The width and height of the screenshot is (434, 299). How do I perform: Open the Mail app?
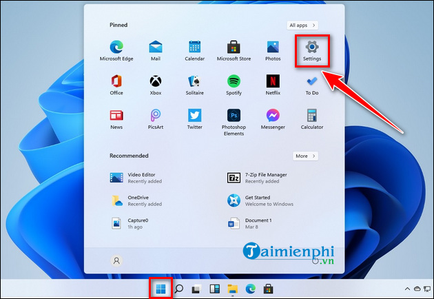tap(156, 51)
